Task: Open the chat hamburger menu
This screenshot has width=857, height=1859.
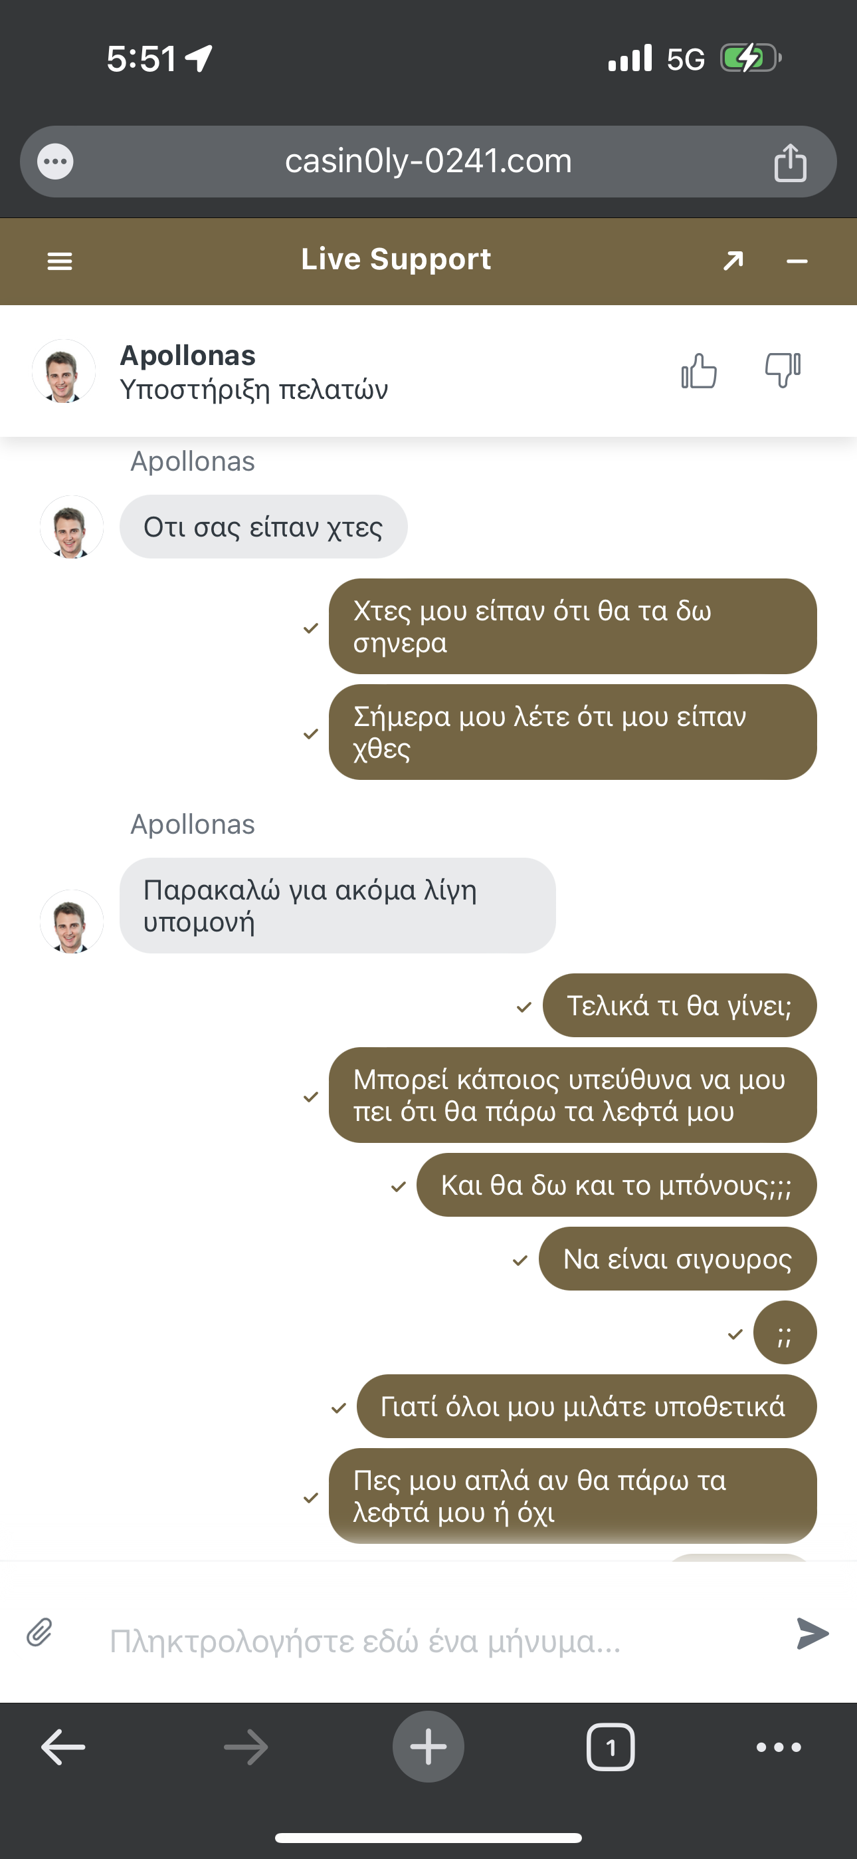Action: pos(60,261)
